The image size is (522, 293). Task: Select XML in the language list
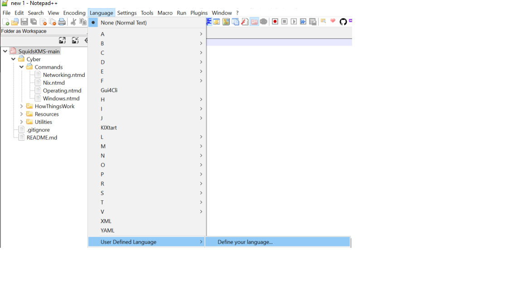coord(106,221)
